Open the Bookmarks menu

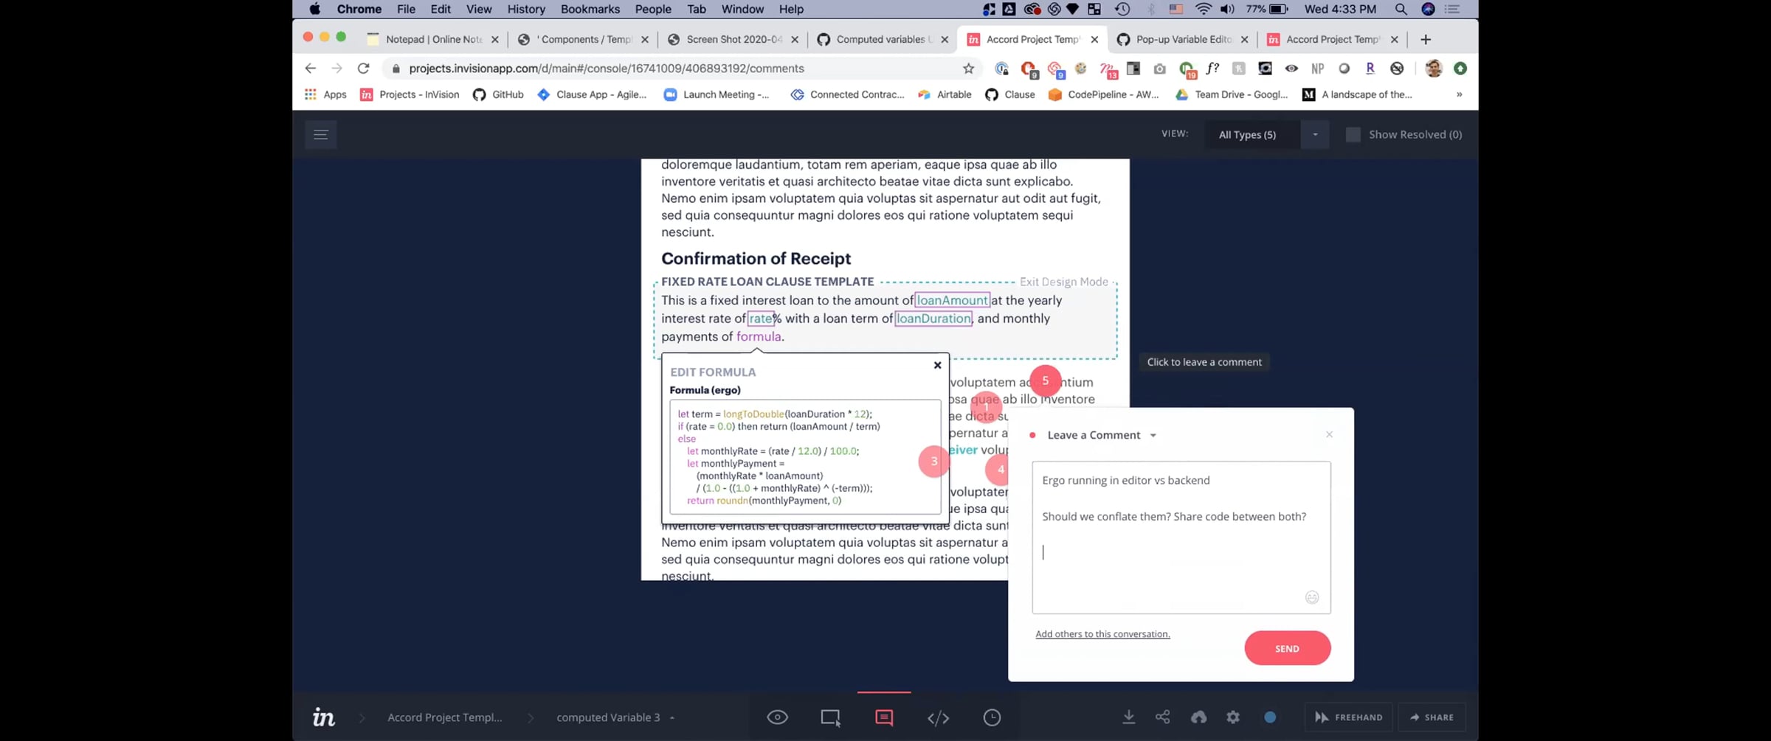[590, 9]
